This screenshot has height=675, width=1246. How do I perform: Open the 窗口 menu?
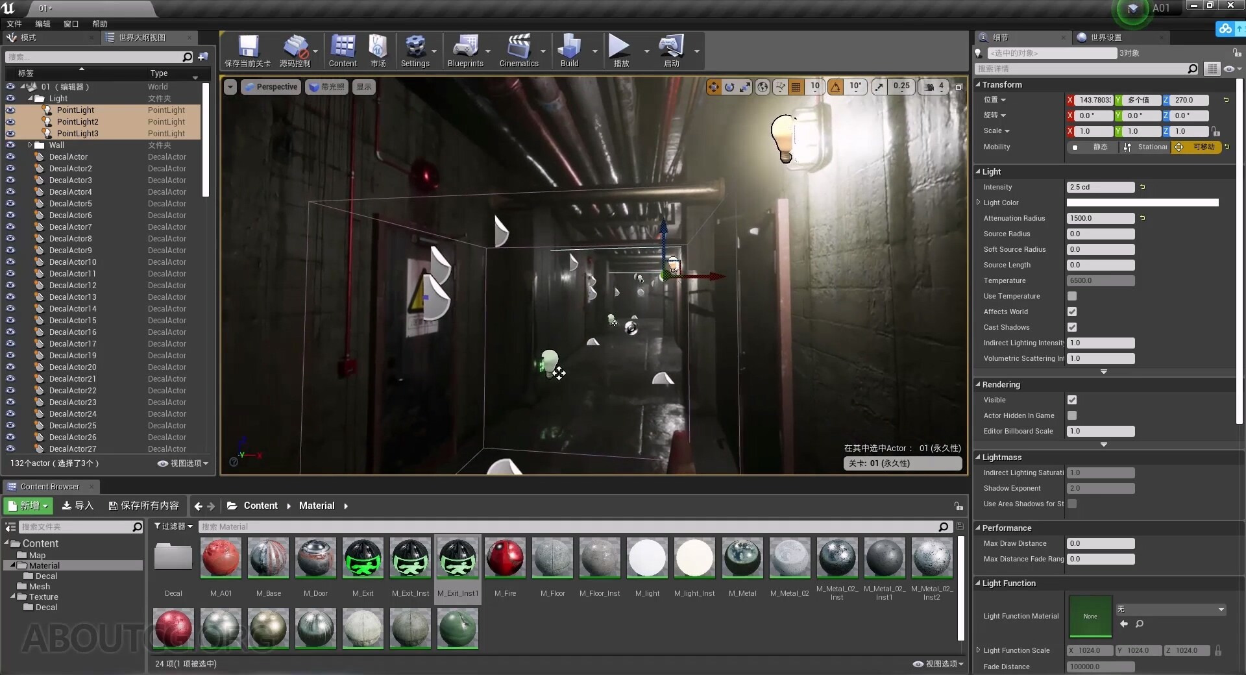point(71,23)
